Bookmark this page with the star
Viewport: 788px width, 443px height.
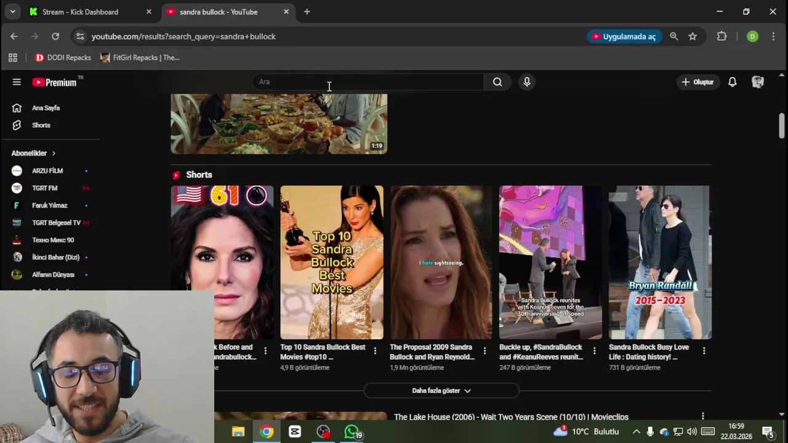tap(693, 36)
